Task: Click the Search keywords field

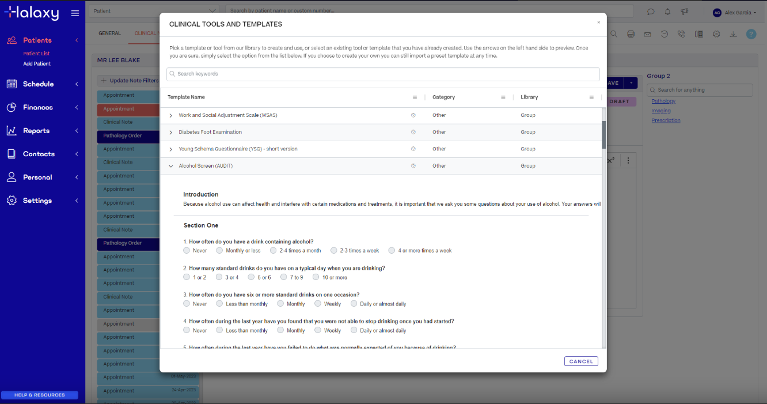Action: 383,74
